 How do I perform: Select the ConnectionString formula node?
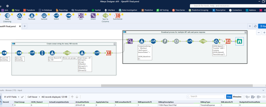click(142, 41)
